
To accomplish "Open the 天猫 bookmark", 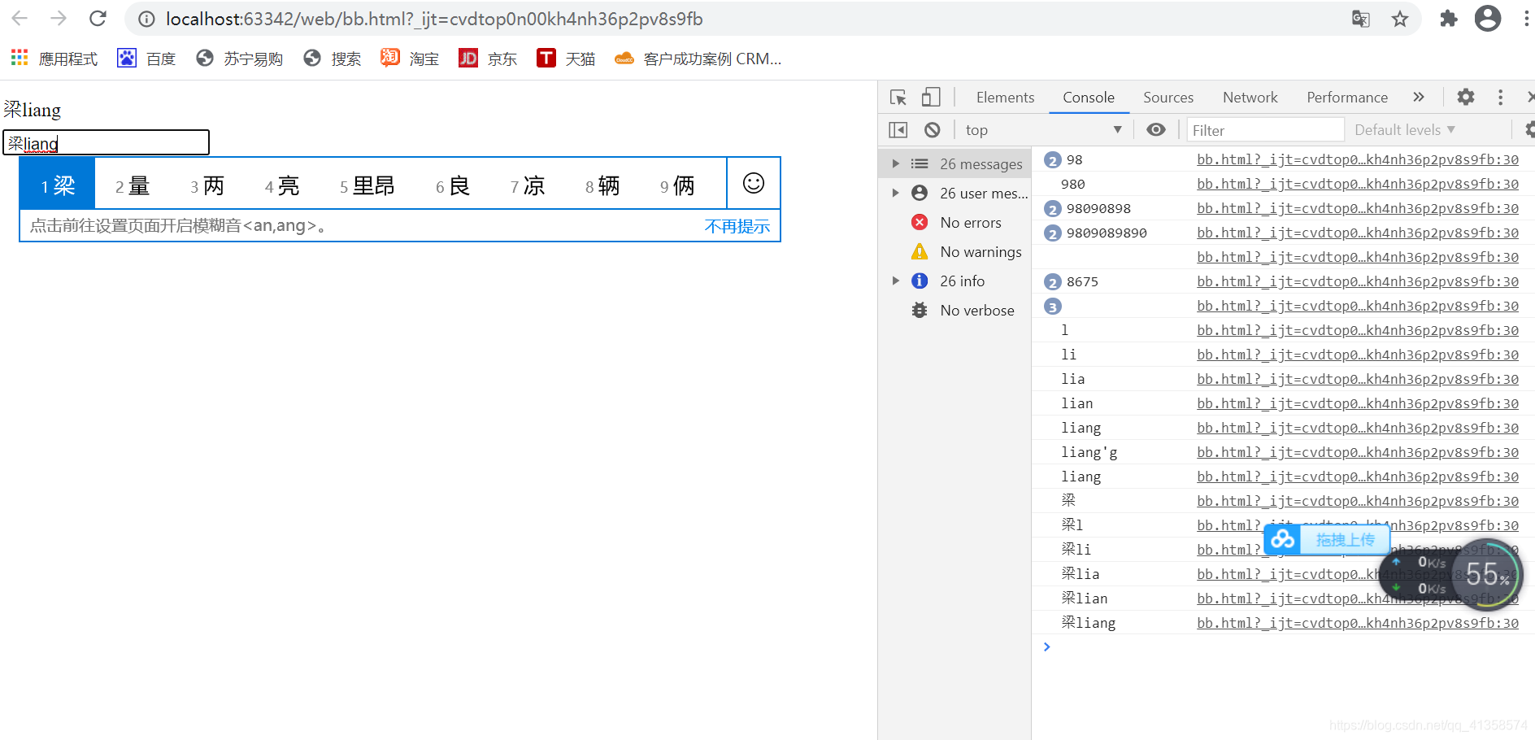I will (566, 59).
